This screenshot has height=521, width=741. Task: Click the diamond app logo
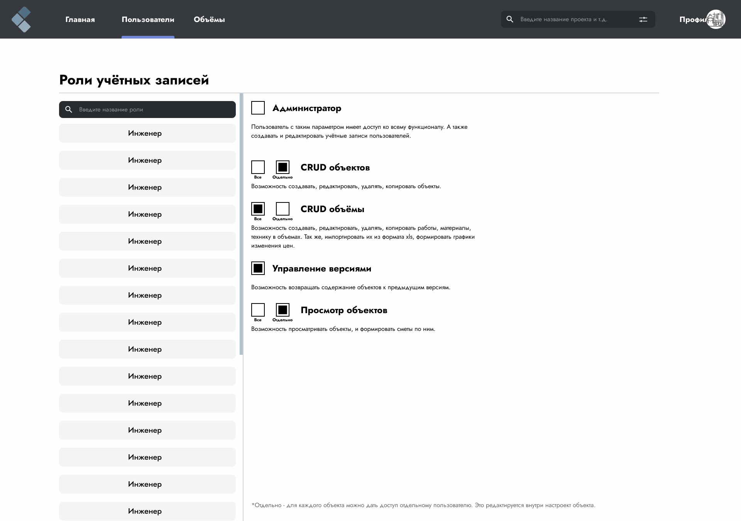point(21,19)
